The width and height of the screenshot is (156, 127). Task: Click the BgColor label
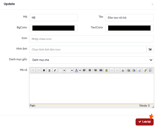22,27
